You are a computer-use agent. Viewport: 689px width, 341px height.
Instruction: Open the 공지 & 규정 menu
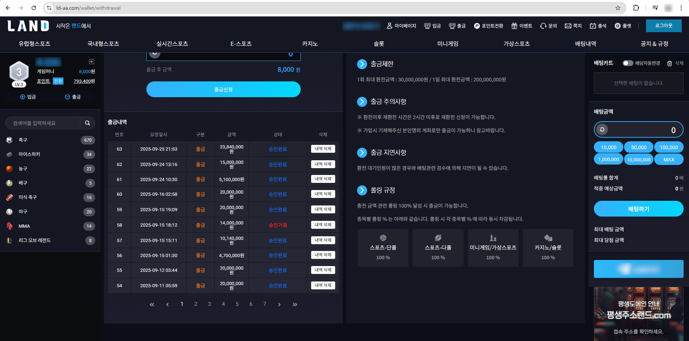click(x=655, y=44)
